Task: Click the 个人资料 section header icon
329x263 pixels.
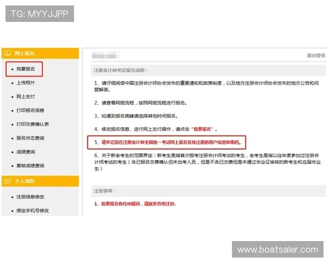Action: (8, 181)
